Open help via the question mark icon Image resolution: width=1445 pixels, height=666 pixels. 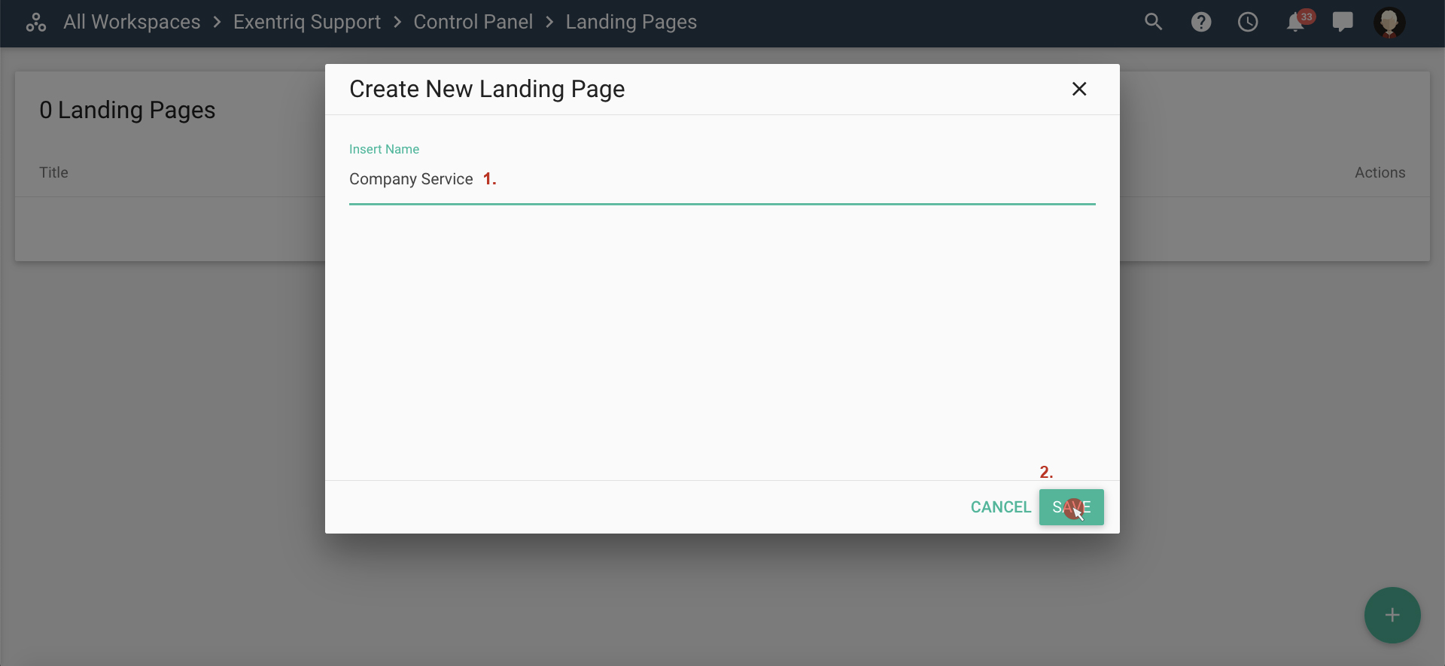1201,23
